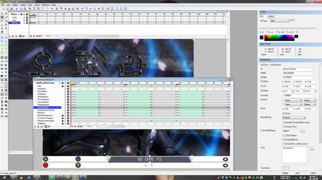Open the Window menu

[x=46, y=5]
